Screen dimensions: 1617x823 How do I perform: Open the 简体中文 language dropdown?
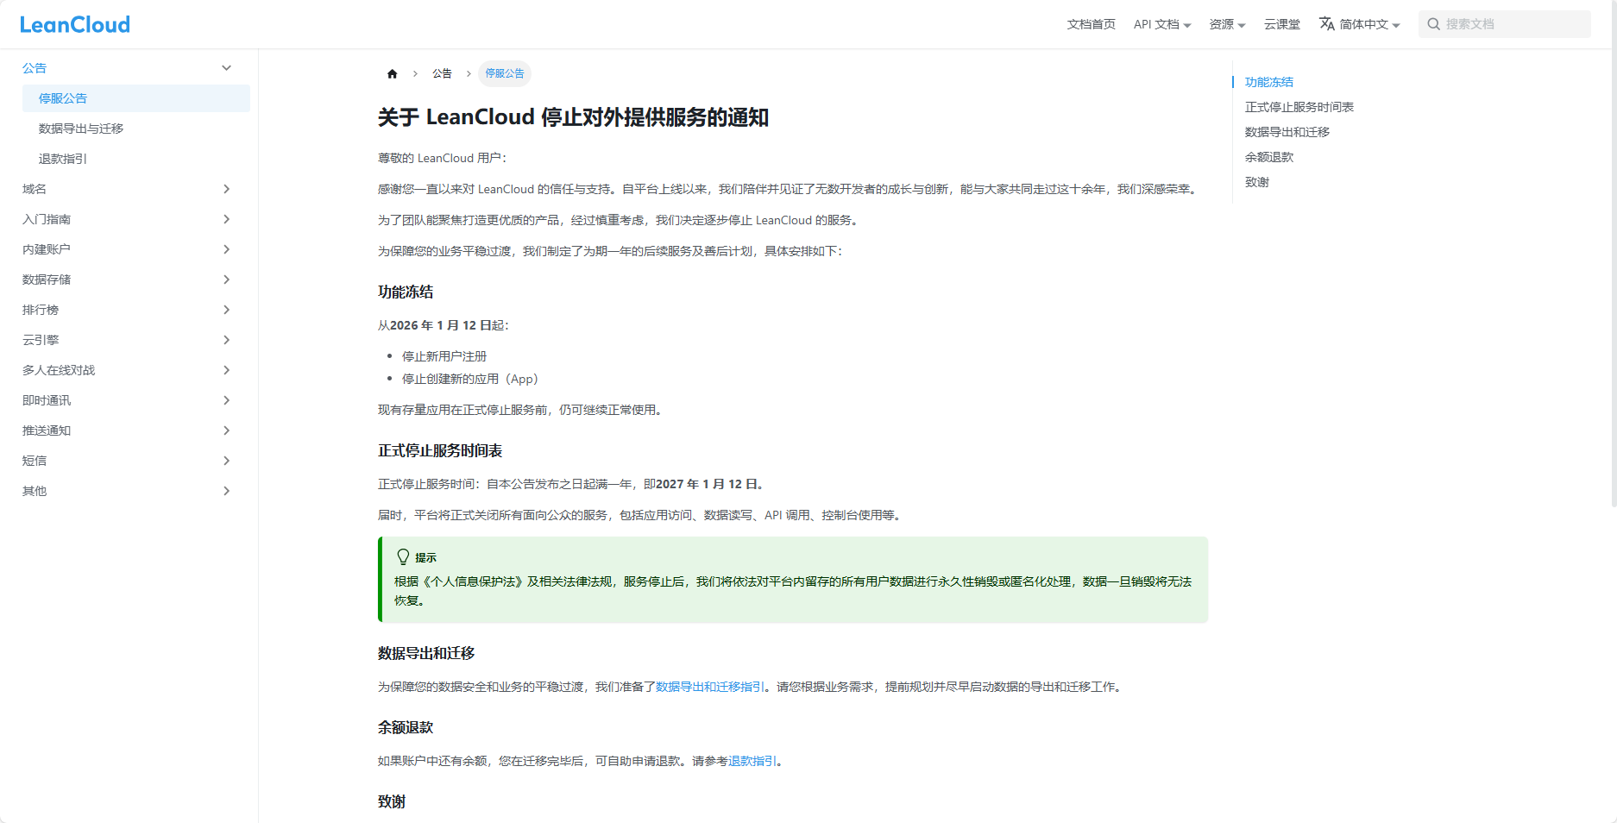1369,24
